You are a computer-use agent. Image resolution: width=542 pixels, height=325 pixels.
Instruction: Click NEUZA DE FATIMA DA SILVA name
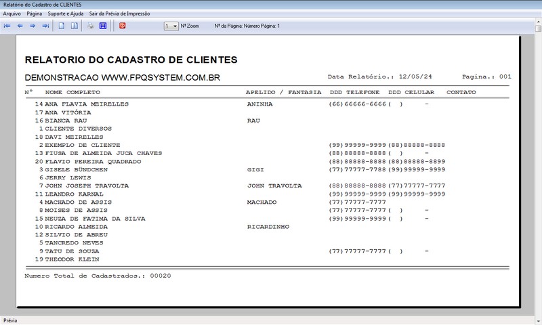tap(95, 219)
